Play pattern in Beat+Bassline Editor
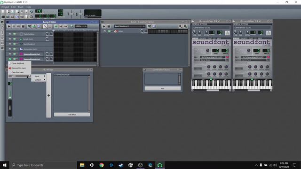The image size is (301, 169). coord(103,26)
